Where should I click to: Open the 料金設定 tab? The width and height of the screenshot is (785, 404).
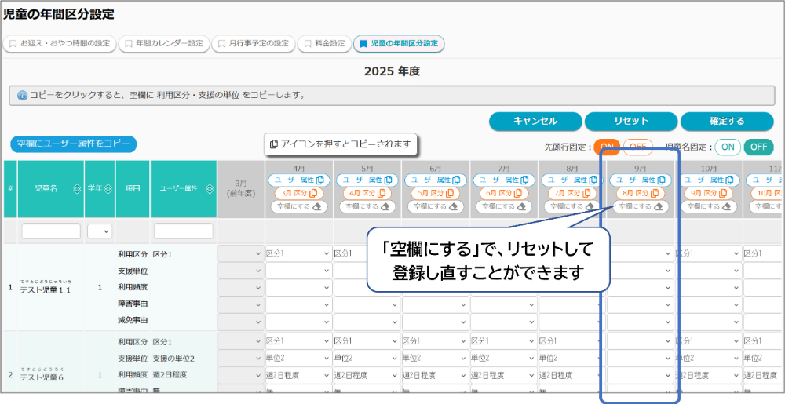tap(325, 43)
